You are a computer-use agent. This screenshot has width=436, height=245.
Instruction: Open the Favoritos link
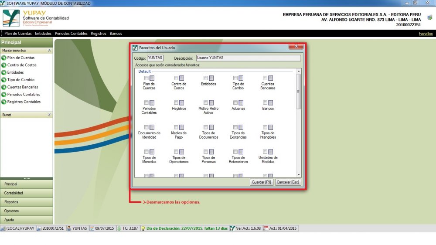[x=426, y=34]
